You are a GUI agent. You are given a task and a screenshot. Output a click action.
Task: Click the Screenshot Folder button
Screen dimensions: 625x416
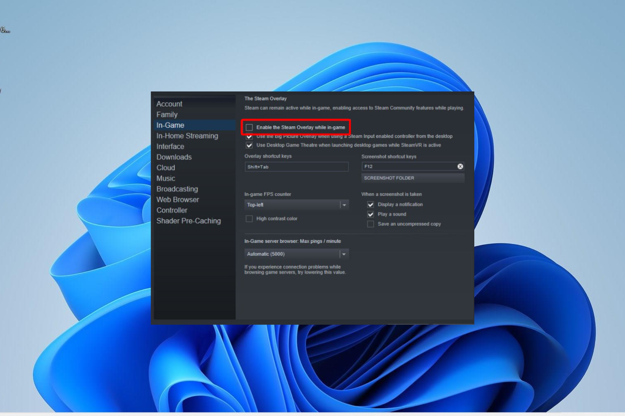[389, 178]
